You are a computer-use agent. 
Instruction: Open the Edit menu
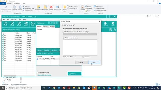coord(8,20)
